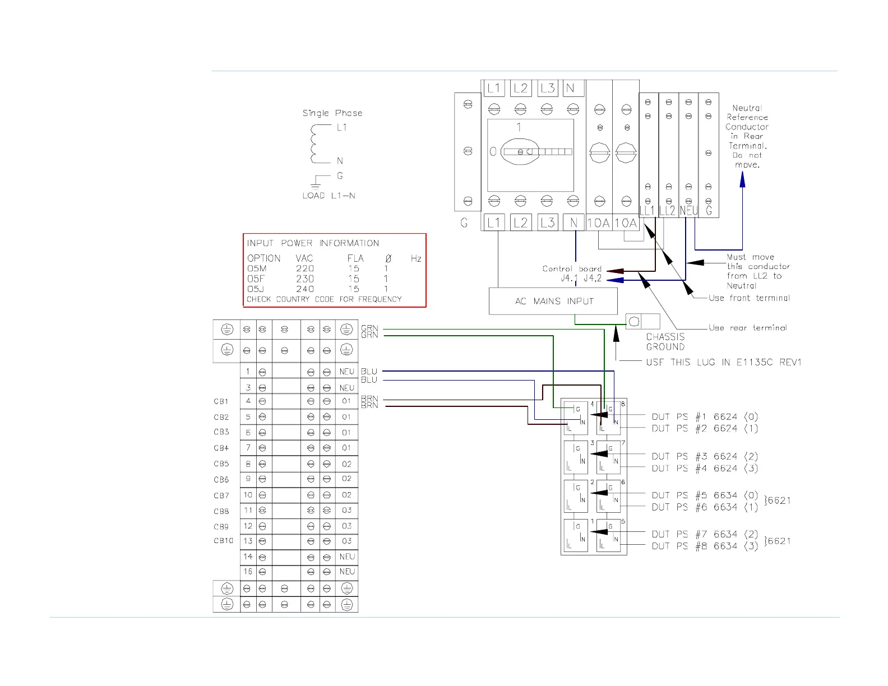
Task: Select the "CHASSIS GROUND" label
Action: [x=665, y=342]
